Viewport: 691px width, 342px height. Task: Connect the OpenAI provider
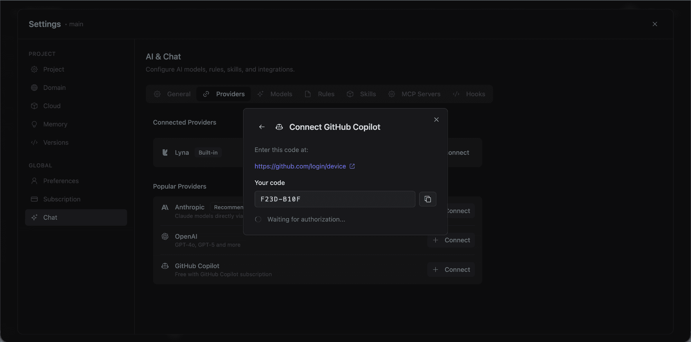coord(451,240)
